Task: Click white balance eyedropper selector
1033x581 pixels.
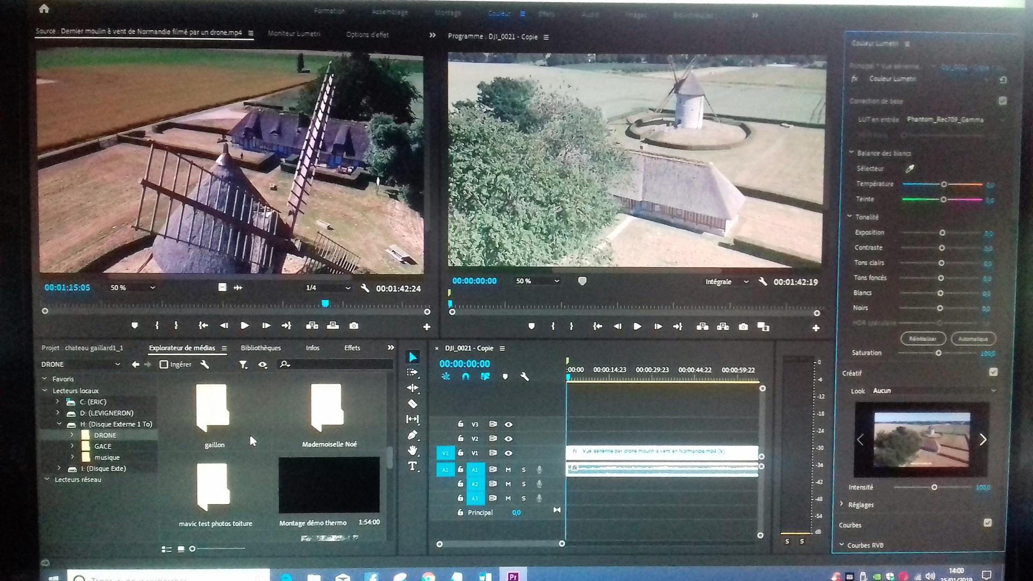Action: (910, 169)
